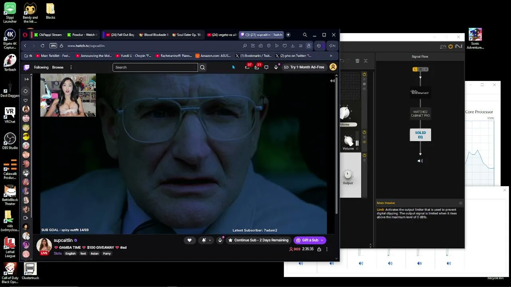Click the English tag
511x287 pixels.
[71, 254]
